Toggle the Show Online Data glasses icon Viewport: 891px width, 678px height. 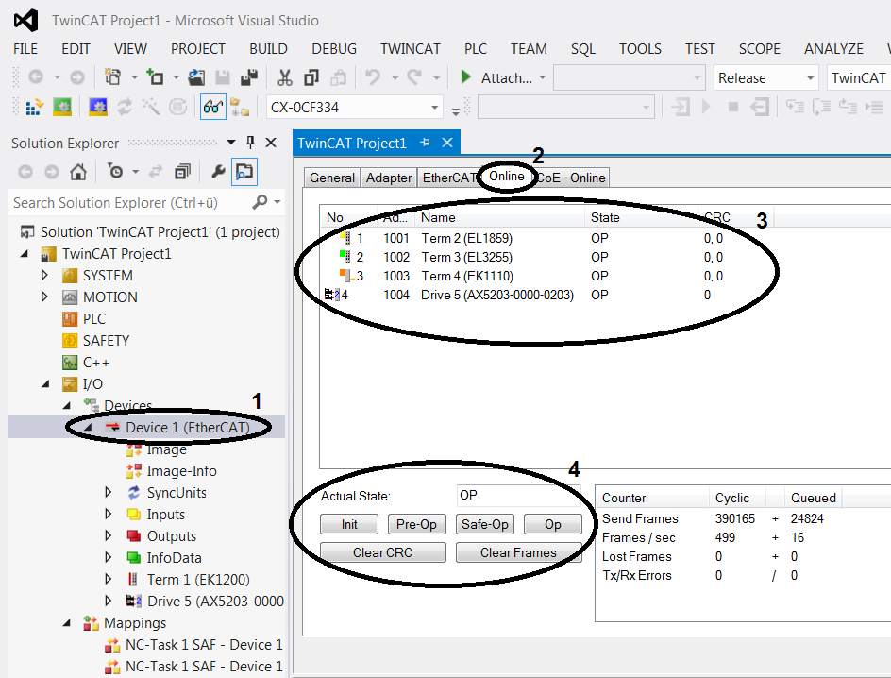pos(213,107)
